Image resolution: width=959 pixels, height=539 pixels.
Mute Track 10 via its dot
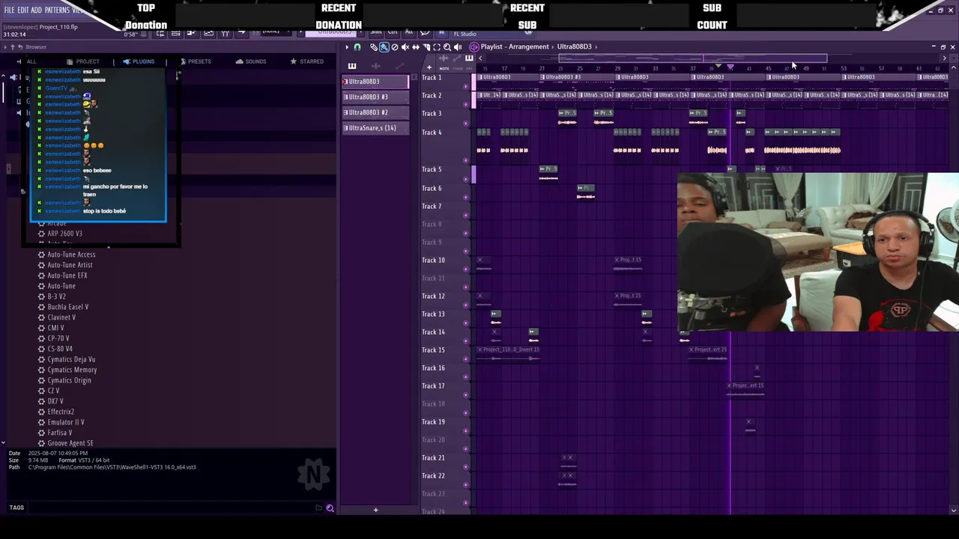pyautogui.click(x=466, y=269)
